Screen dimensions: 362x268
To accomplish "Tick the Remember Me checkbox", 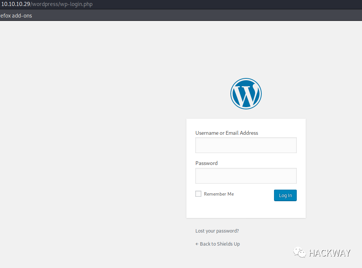I will [198, 194].
